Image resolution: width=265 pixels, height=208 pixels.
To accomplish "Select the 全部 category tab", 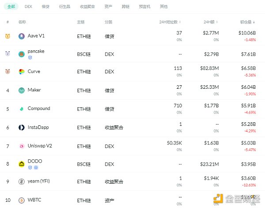I will (11, 7).
